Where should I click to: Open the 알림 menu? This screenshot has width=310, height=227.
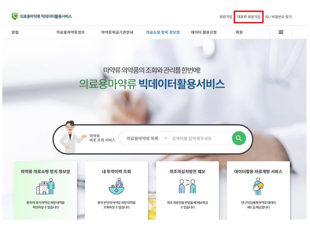(15, 32)
